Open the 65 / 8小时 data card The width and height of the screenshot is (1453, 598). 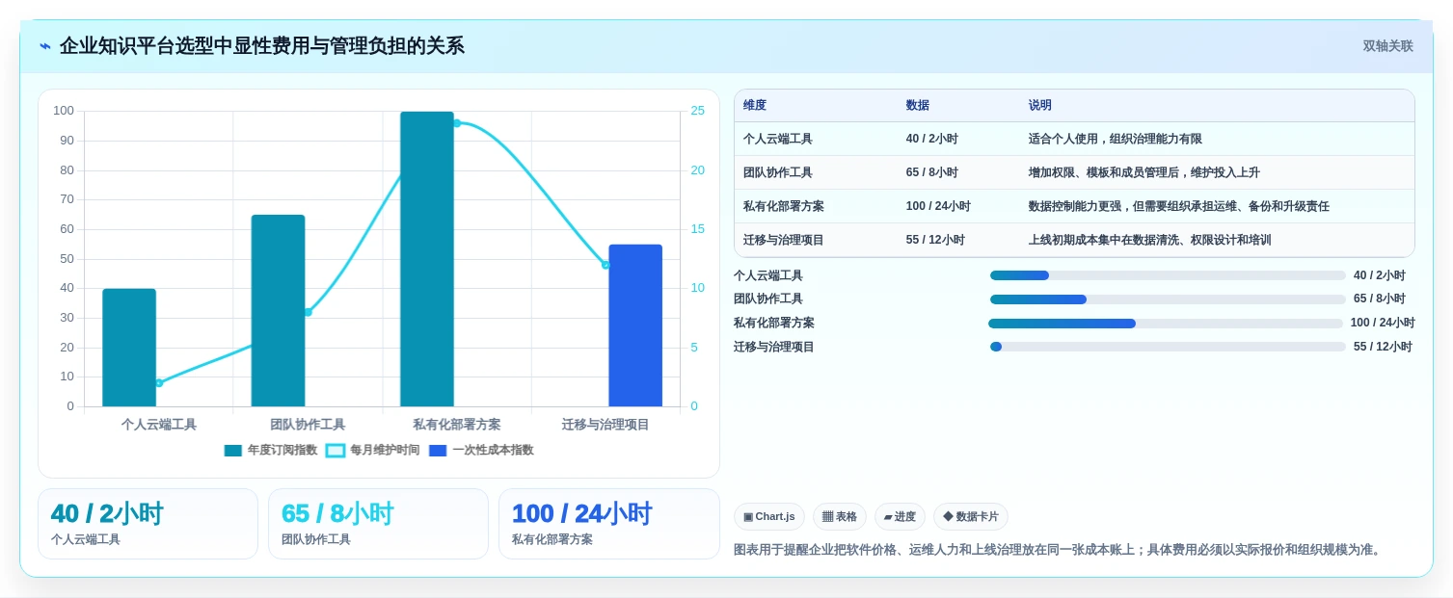coord(378,524)
